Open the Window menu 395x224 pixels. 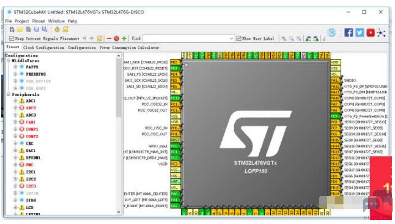[56, 21]
